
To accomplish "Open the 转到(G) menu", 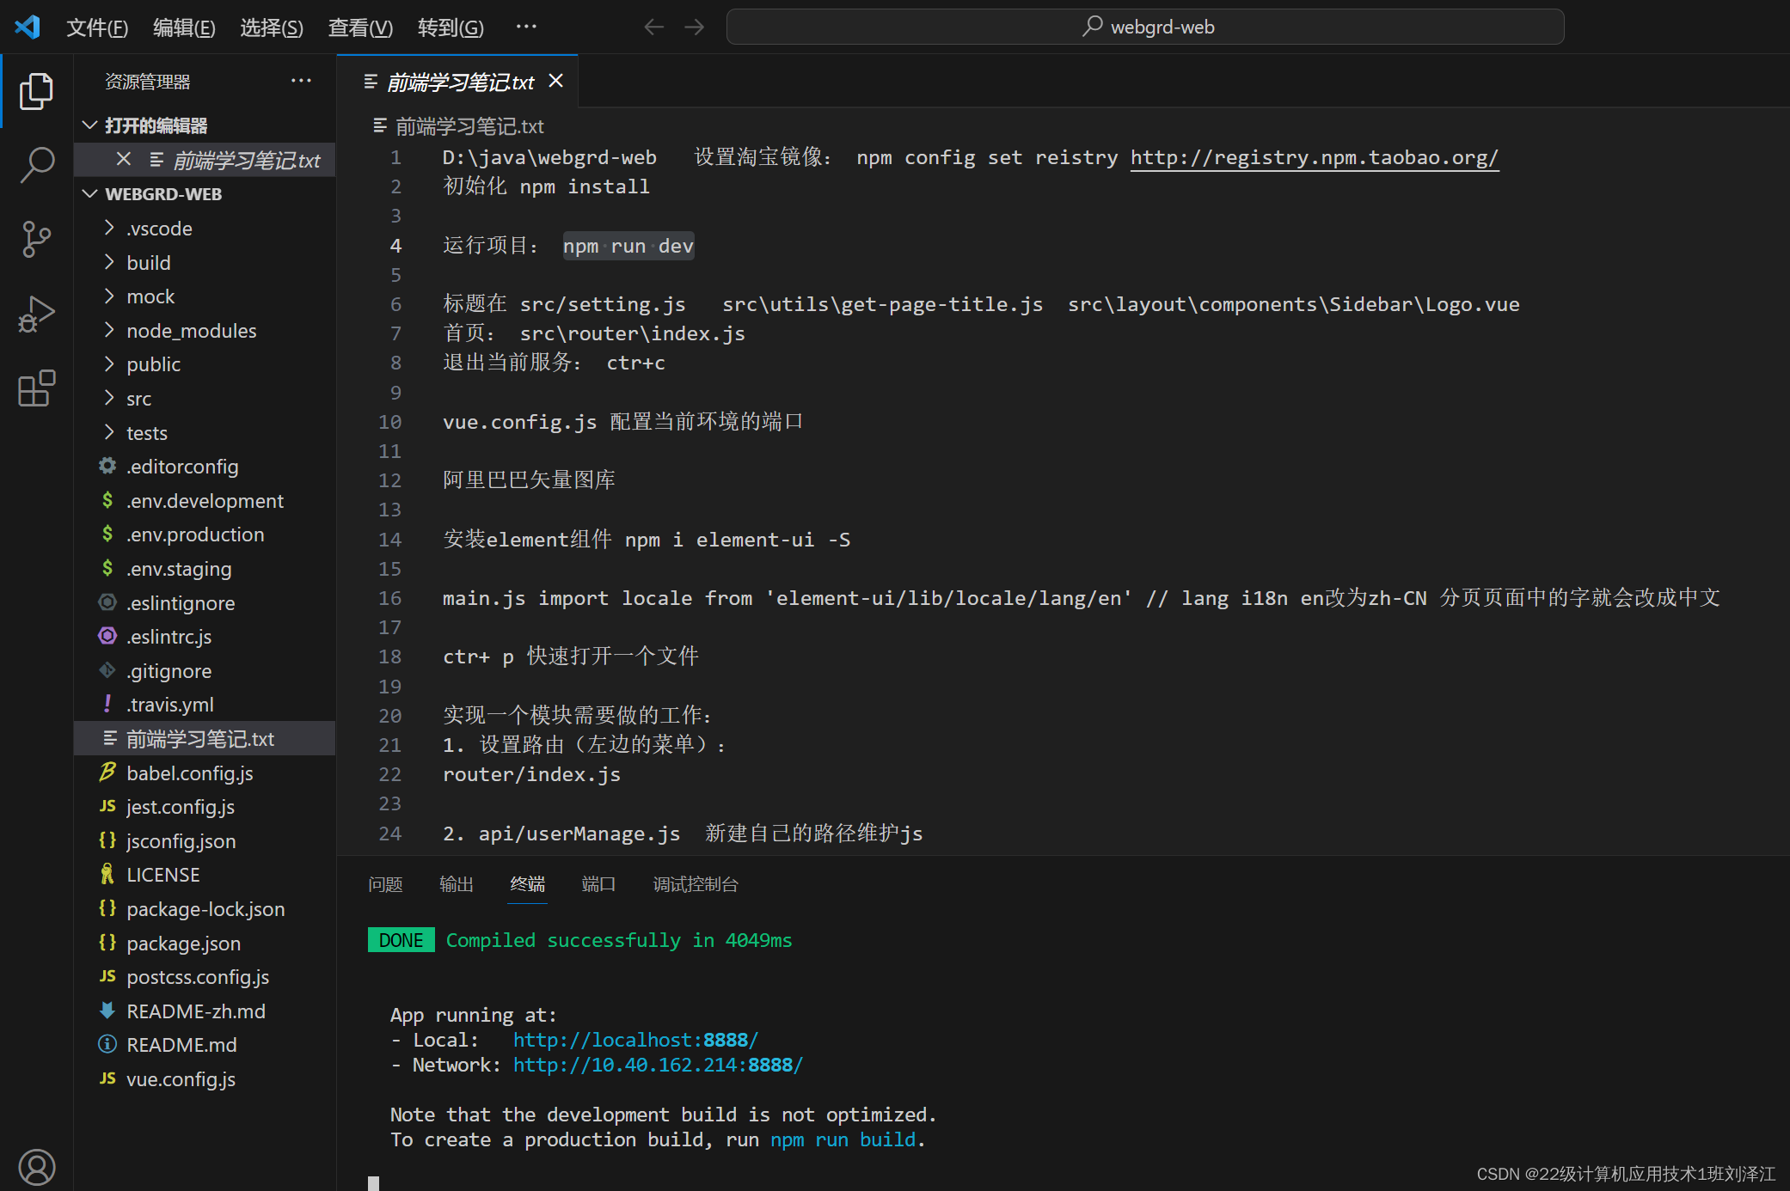I will tap(451, 27).
